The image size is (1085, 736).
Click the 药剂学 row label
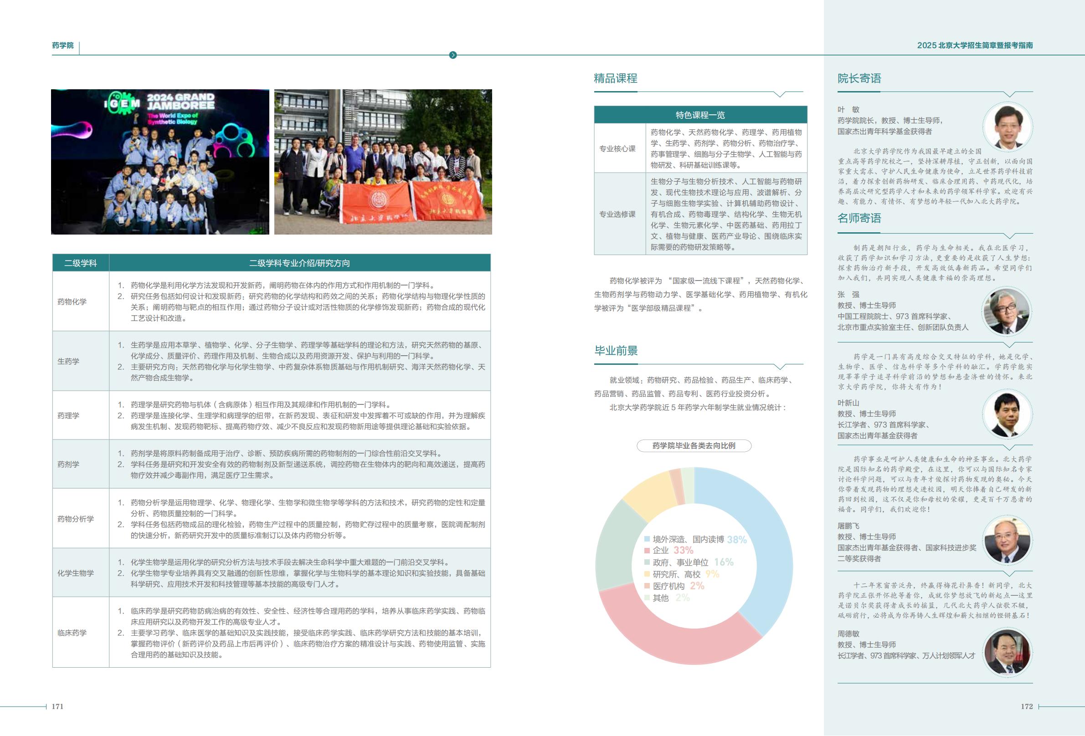coord(68,464)
